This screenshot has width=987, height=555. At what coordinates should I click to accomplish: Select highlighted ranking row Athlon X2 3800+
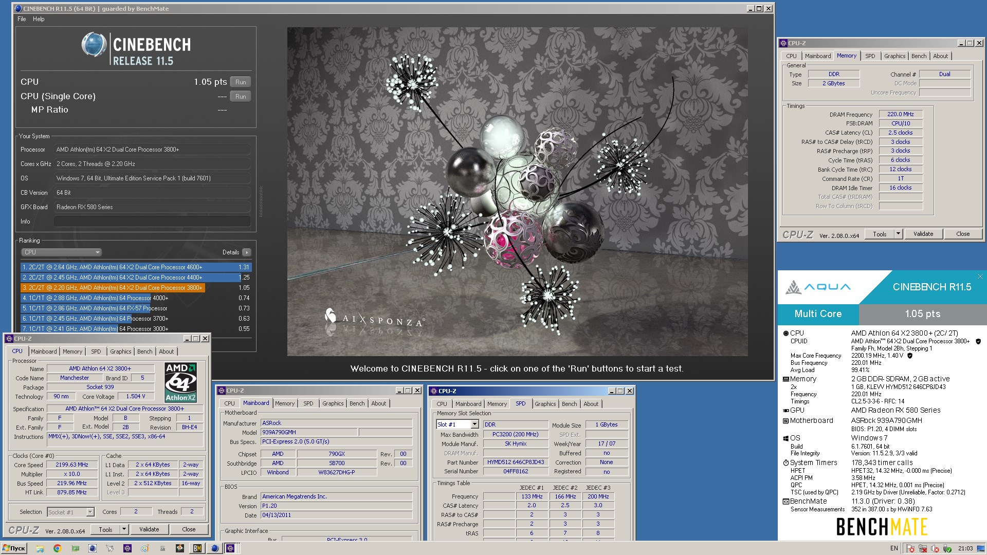coord(136,288)
